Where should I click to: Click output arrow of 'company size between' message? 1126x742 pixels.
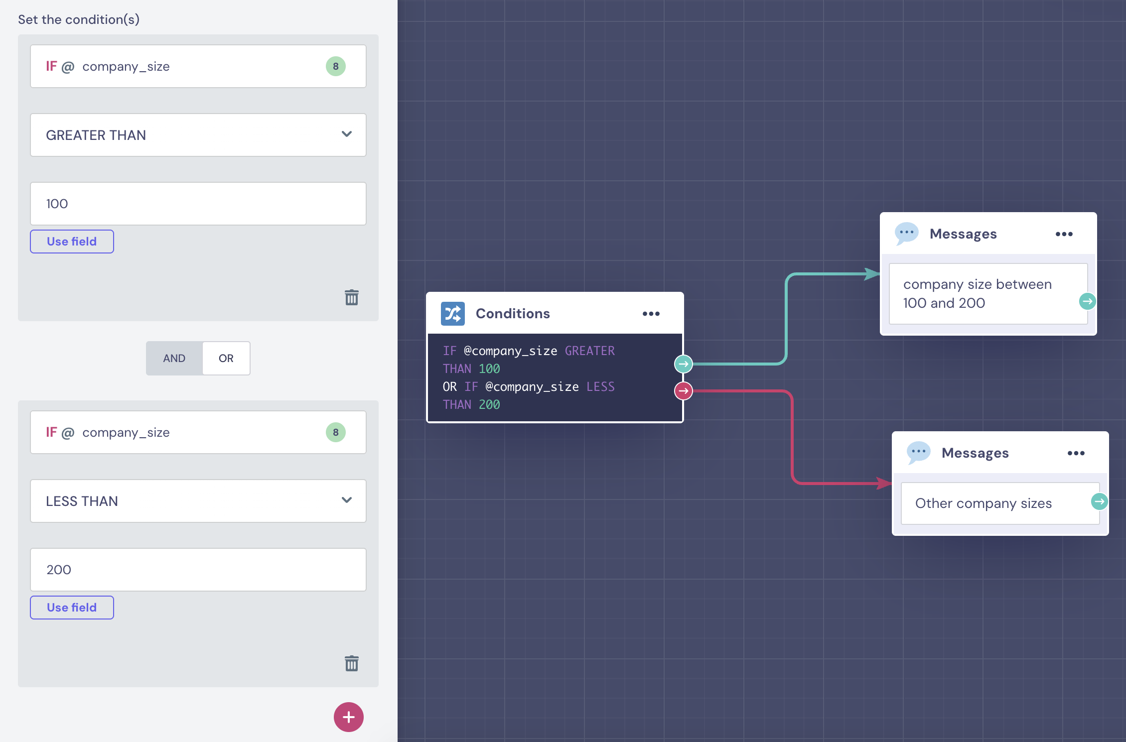click(x=1087, y=301)
